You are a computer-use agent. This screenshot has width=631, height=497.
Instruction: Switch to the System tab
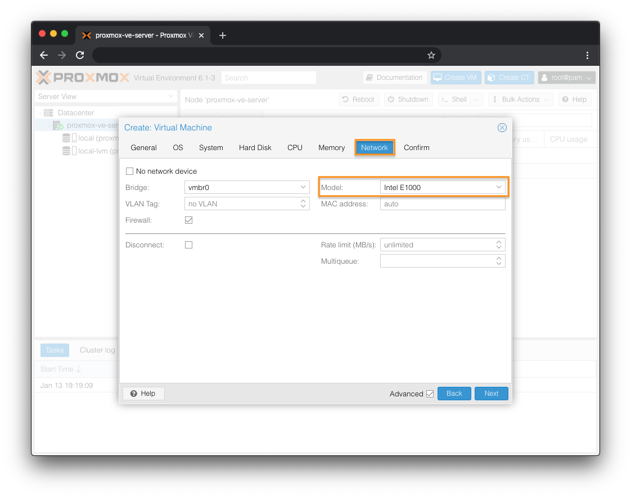pyautogui.click(x=211, y=148)
